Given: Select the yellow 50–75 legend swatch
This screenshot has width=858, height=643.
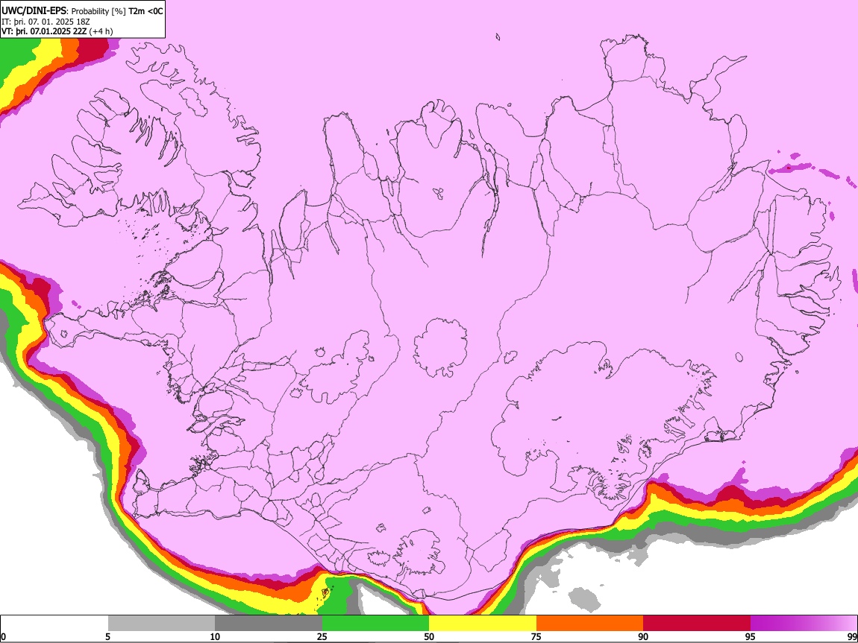Looking at the screenshot, I should pos(483,624).
